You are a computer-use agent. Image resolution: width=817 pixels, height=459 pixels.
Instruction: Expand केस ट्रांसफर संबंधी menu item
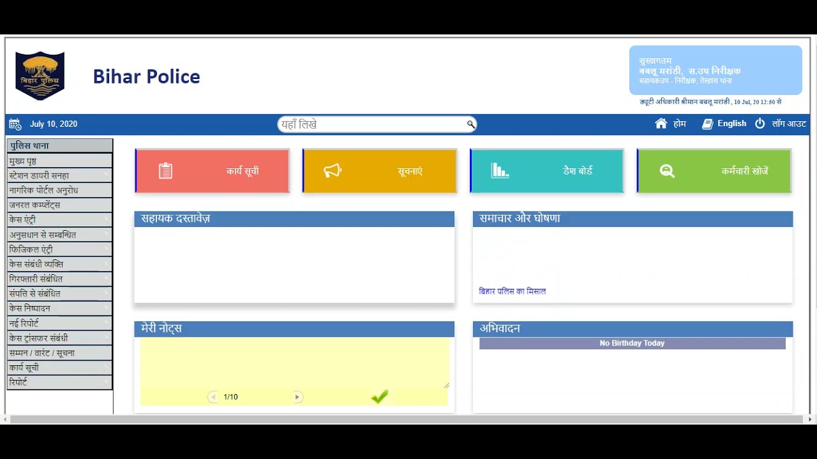(59, 338)
